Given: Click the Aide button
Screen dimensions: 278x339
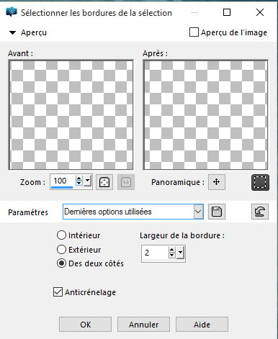Looking at the screenshot, I should (202, 325).
